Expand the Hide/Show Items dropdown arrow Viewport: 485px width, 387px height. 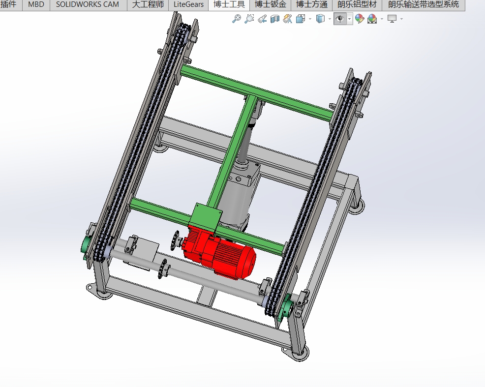[x=350, y=19]
